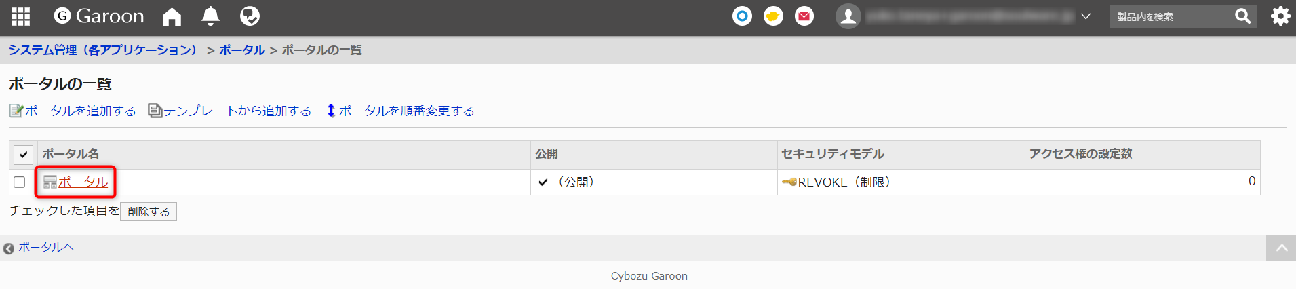This screenshot has height=289, width=1296.
Task: Open the application grid menu
Action: 20,16
